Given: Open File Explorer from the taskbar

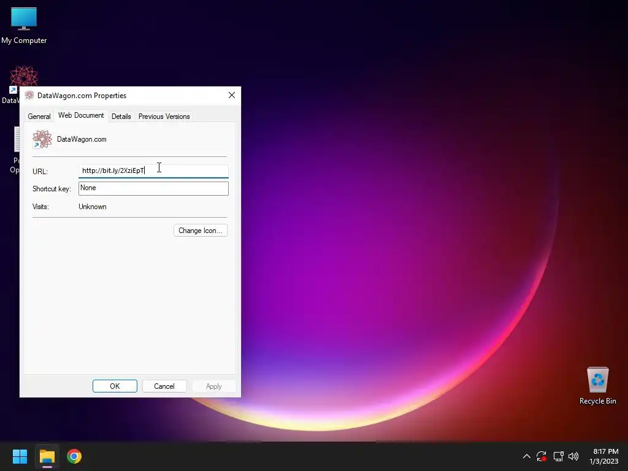Looking at the screenshot, I should pyautogui.click(x=47, y=456).
